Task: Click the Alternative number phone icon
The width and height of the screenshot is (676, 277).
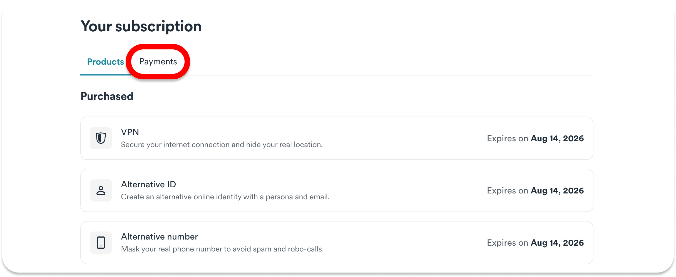Action: [101, 243]
